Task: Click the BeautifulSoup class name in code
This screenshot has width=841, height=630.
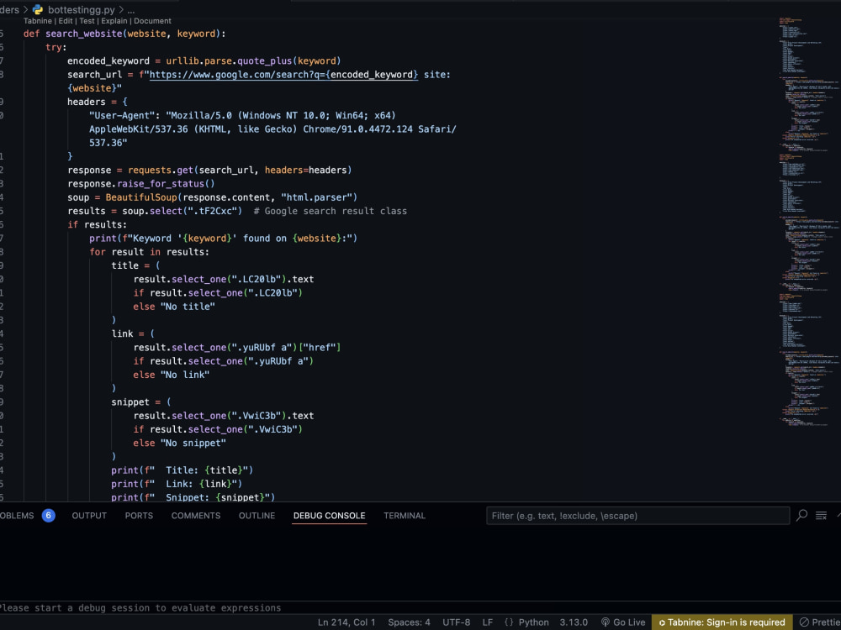Action: 141,197
